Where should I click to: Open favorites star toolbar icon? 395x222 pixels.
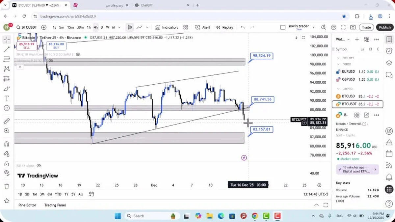coord(7,201)
